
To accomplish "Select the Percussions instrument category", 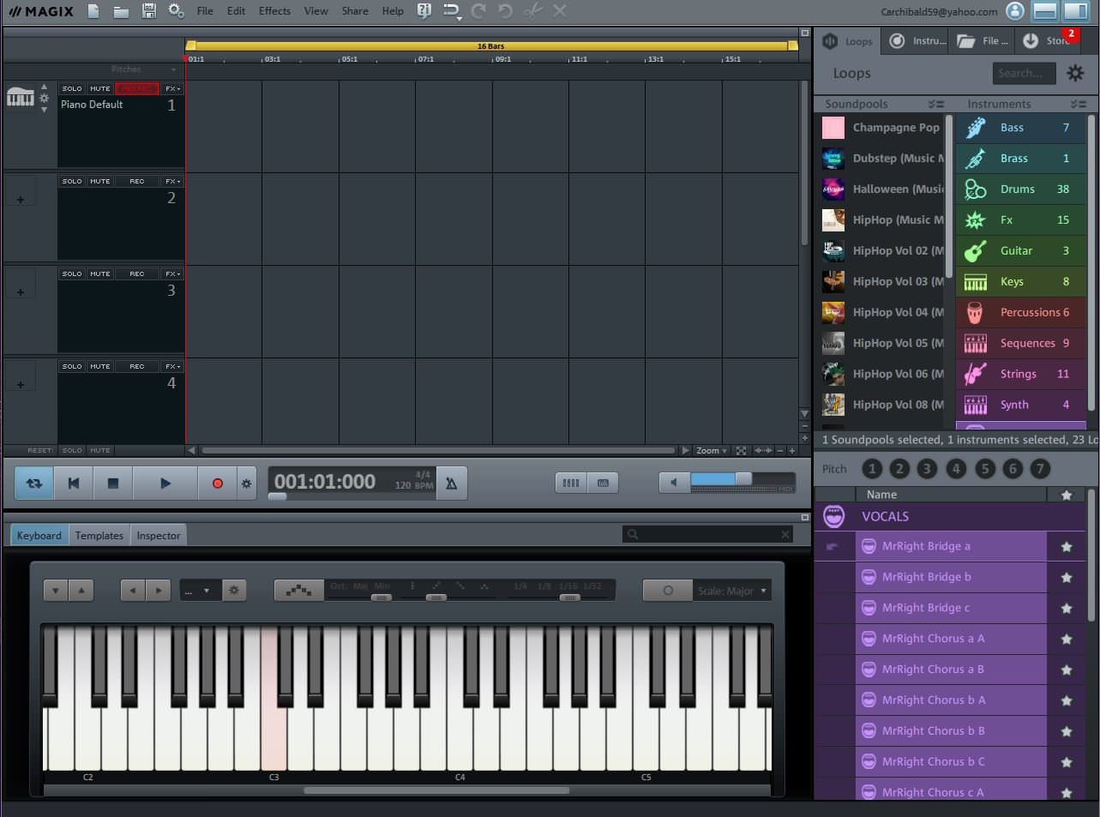I will click(x=1020, y=313).
